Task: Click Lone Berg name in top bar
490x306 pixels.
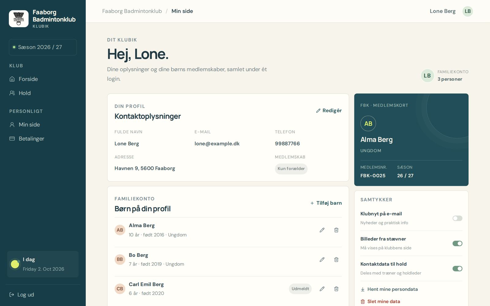Action: tap(443, 11)
